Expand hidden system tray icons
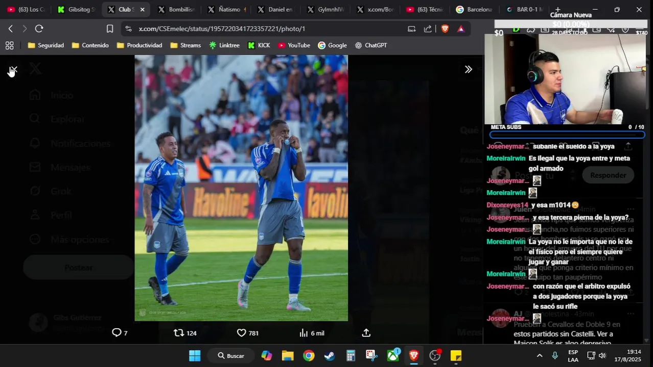The image size is (653, 367). pyautogui.click(x=539, y=355)
